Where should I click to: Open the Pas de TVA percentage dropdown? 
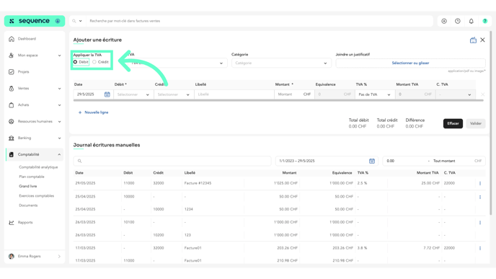(x=375, y=94)
